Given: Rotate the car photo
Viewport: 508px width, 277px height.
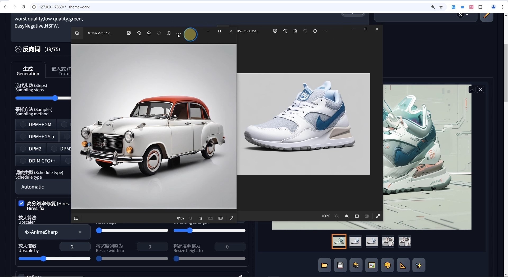Looking at the screenshot, I should 139,33.
